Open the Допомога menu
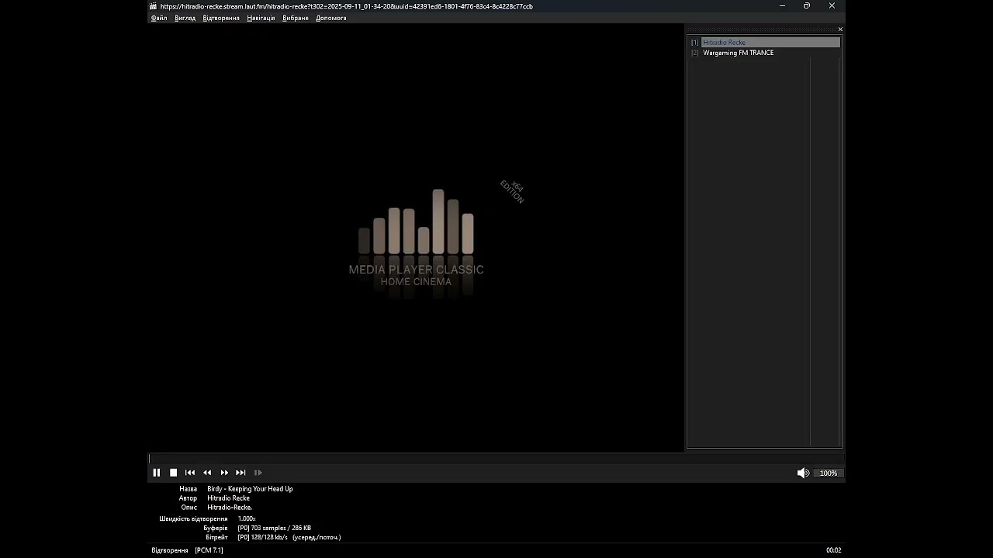993x558 pixels. click(331, 18)
